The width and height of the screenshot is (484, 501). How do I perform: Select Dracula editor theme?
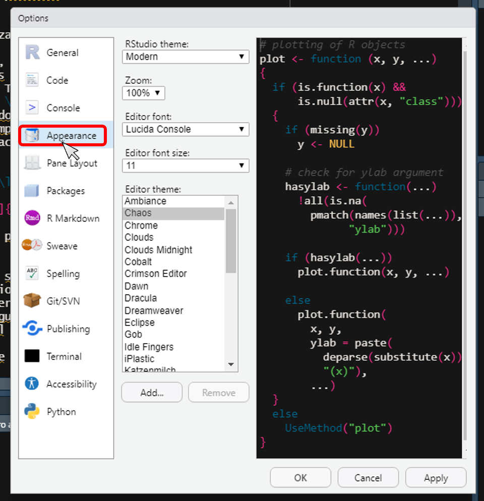click(141, 298)
